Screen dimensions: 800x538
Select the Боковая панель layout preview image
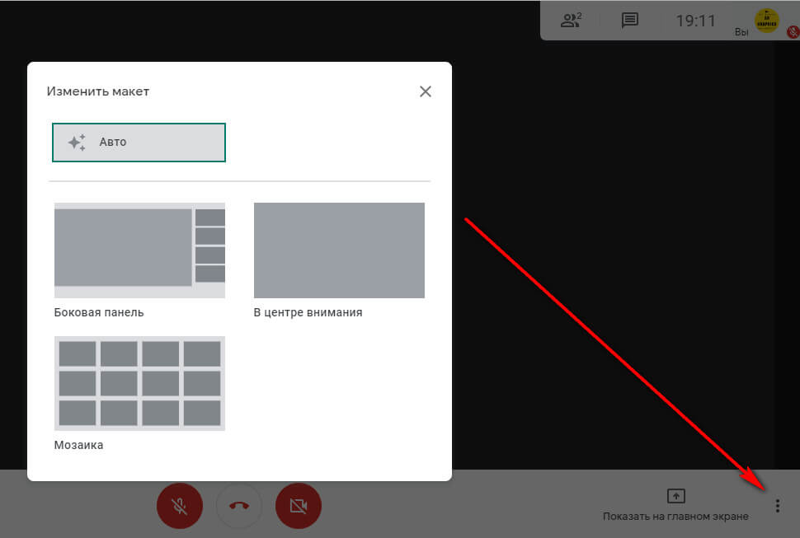139,250
